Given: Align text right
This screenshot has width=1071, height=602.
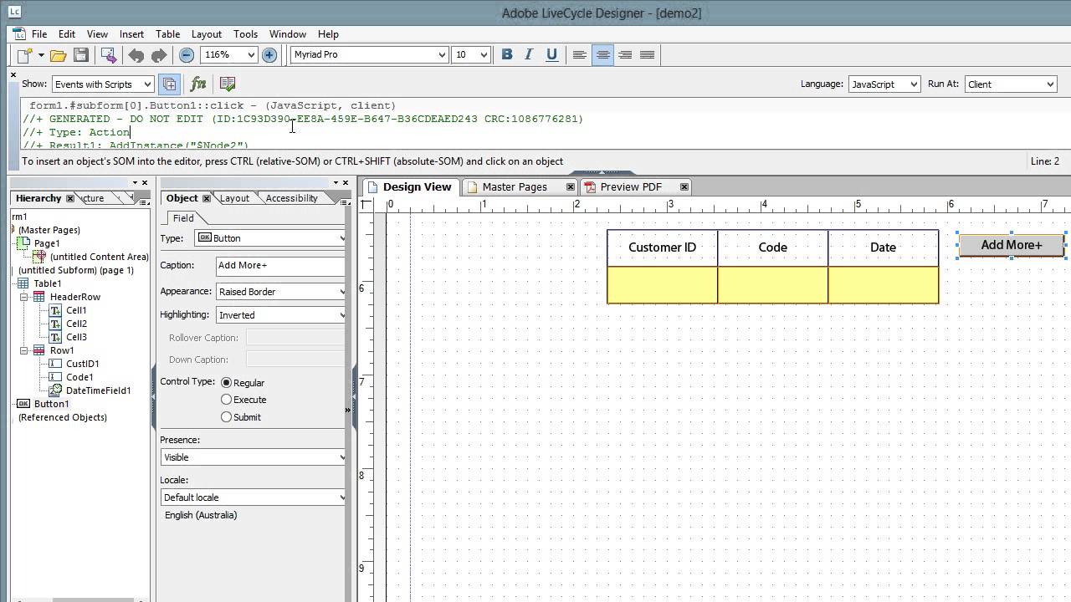Looking at the screenshot, I should tap(625, 54).
